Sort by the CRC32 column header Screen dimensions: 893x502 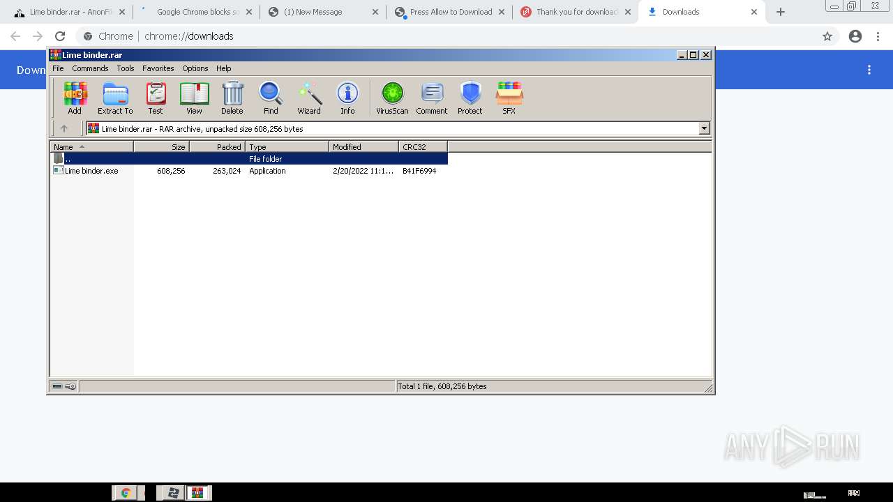point(423,146)
